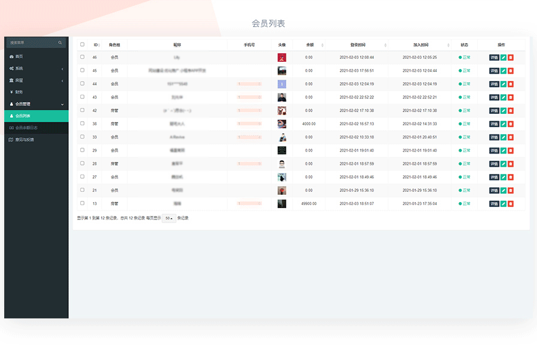Image resolution: width=537 pixels, height=346 pixels.
Task: Edit the member with ID 29
Action: point(503,151)
